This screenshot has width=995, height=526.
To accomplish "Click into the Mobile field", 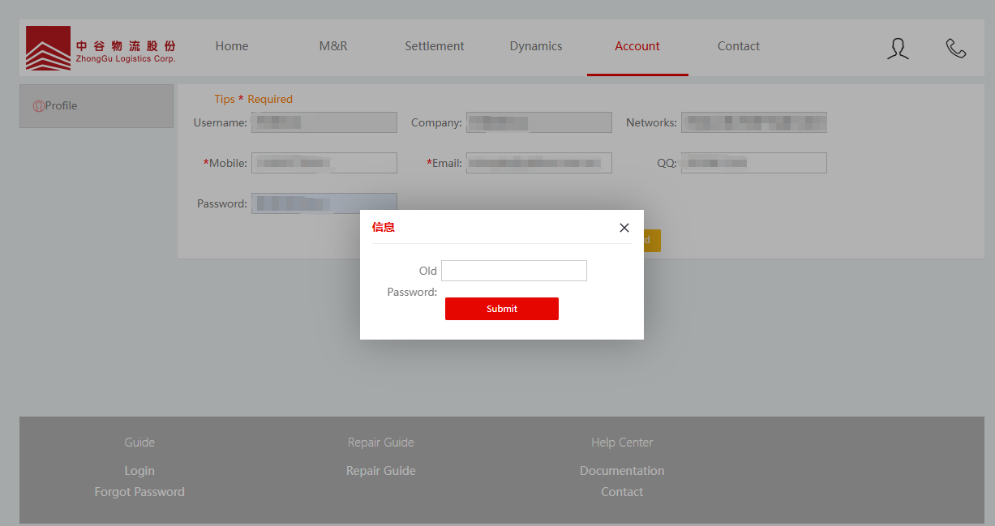I will tap(324, 163).
